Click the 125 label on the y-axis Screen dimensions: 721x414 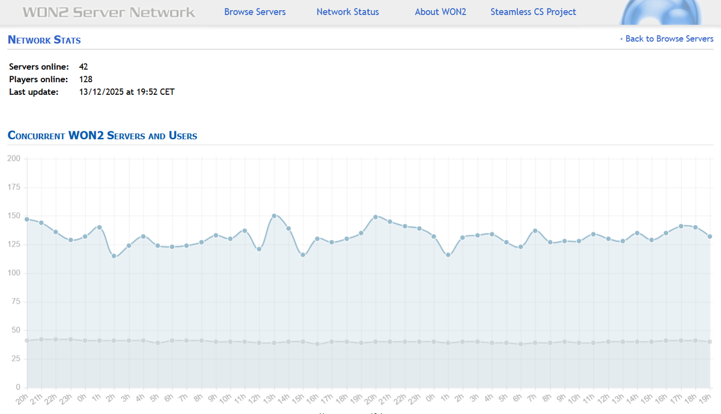14,244
